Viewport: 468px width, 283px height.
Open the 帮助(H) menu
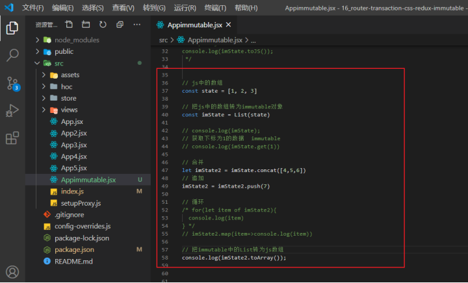246,8
